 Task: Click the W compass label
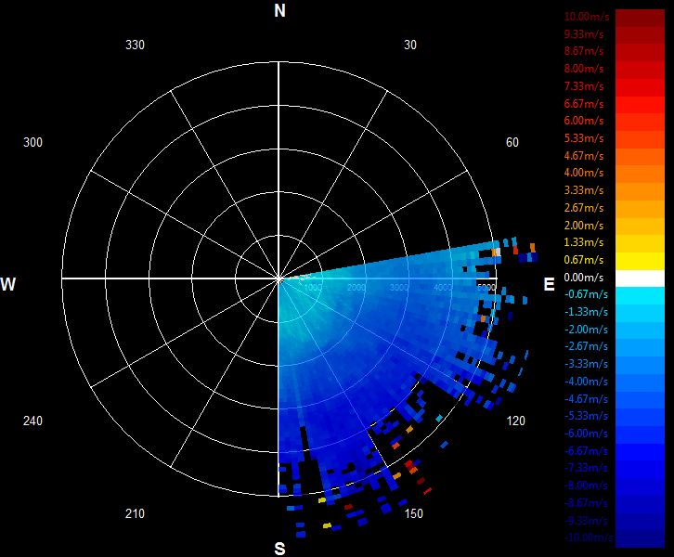point(7,284)
